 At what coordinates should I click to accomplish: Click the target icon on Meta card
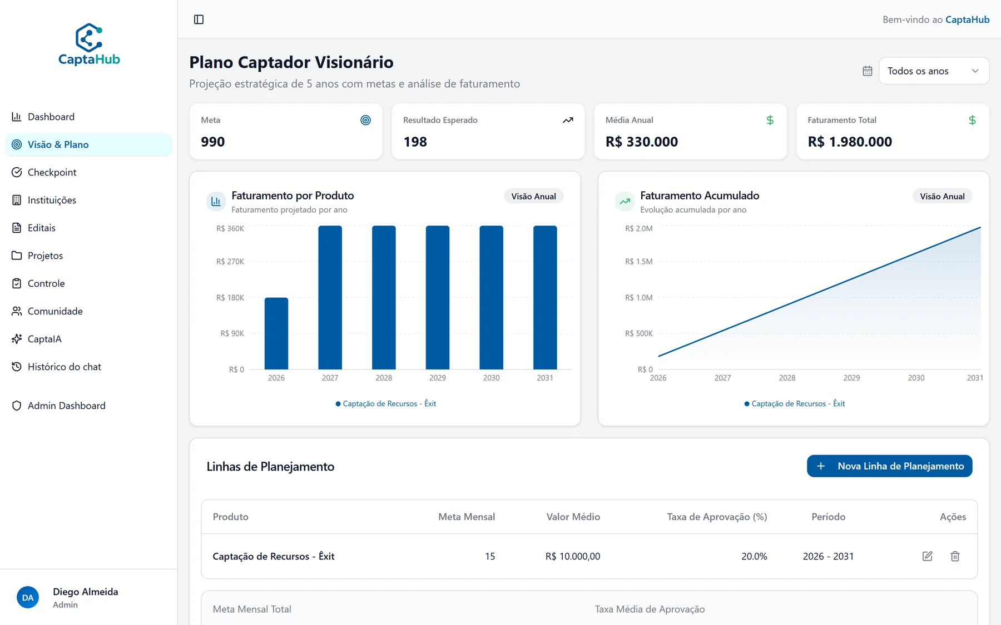[x=365, y=120]
